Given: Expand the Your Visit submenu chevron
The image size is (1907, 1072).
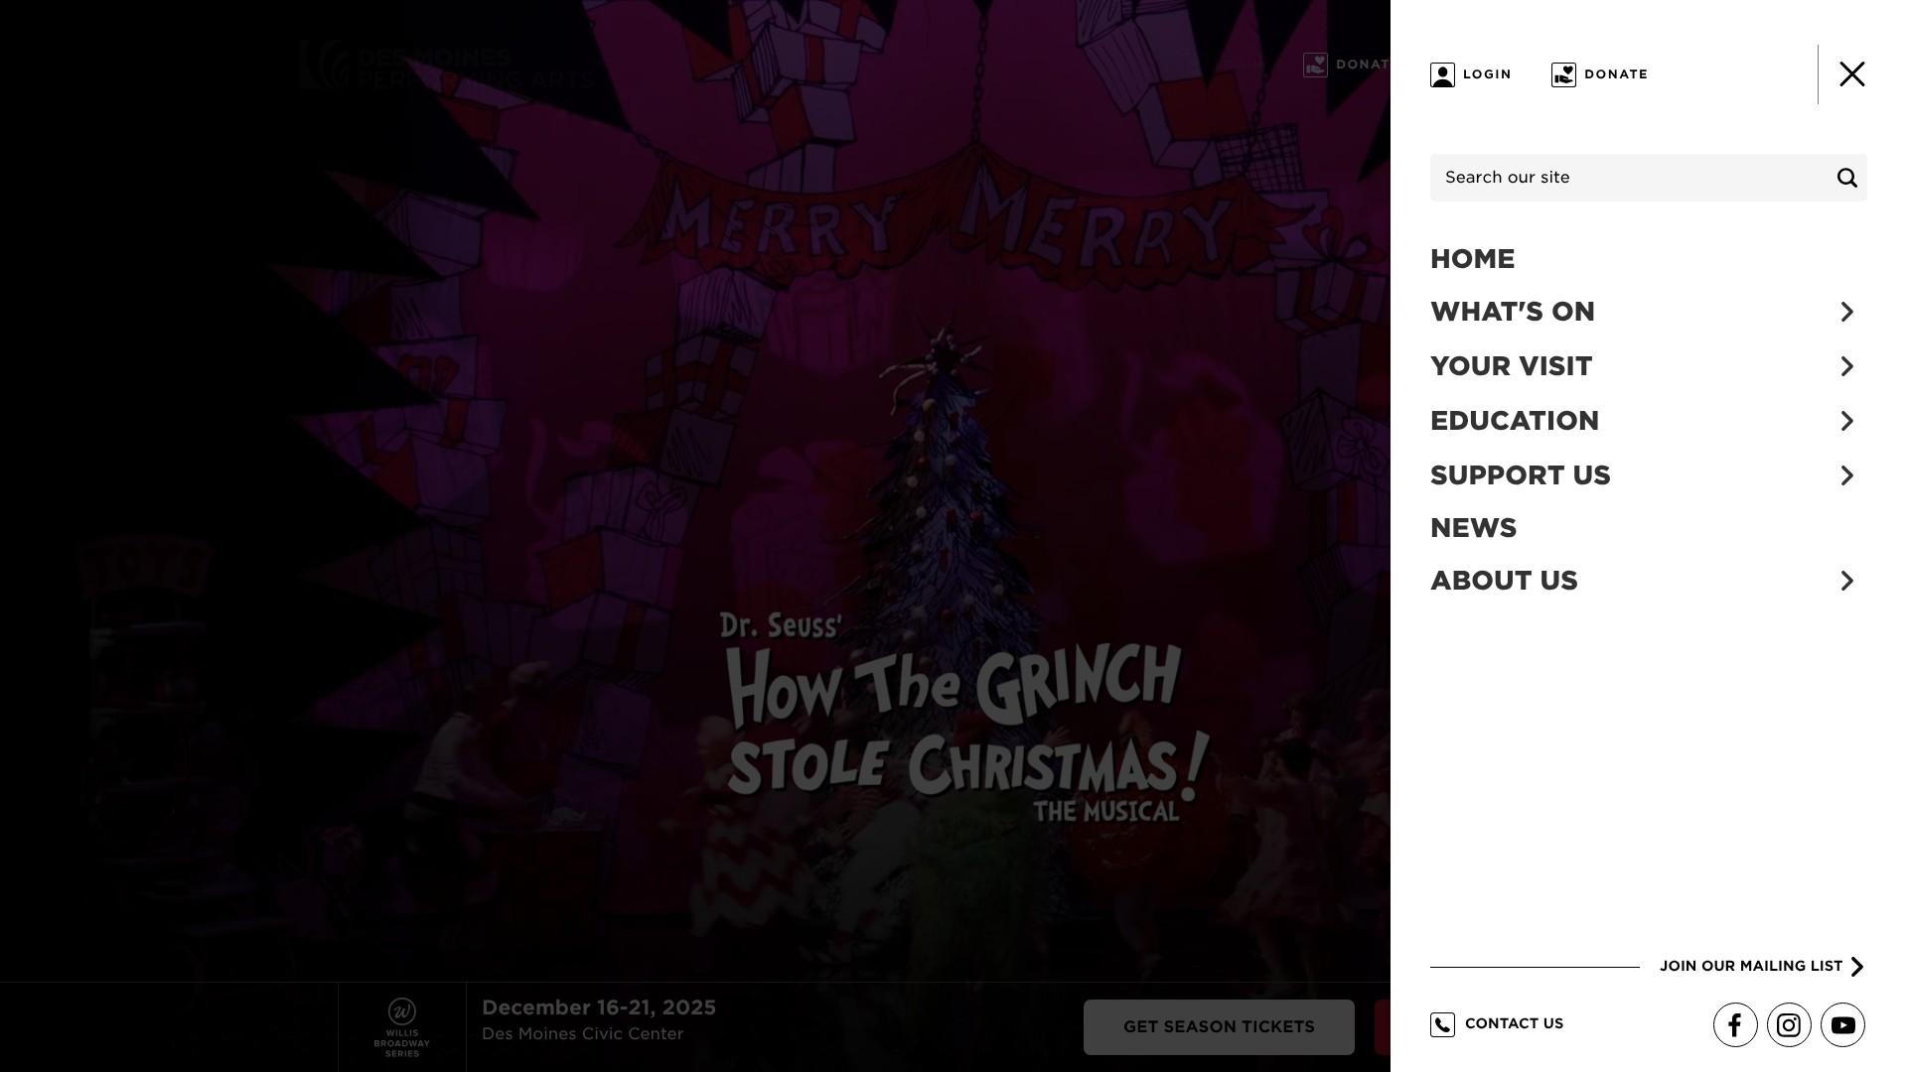Looking at the screenshot, I should pos(1846,366).
